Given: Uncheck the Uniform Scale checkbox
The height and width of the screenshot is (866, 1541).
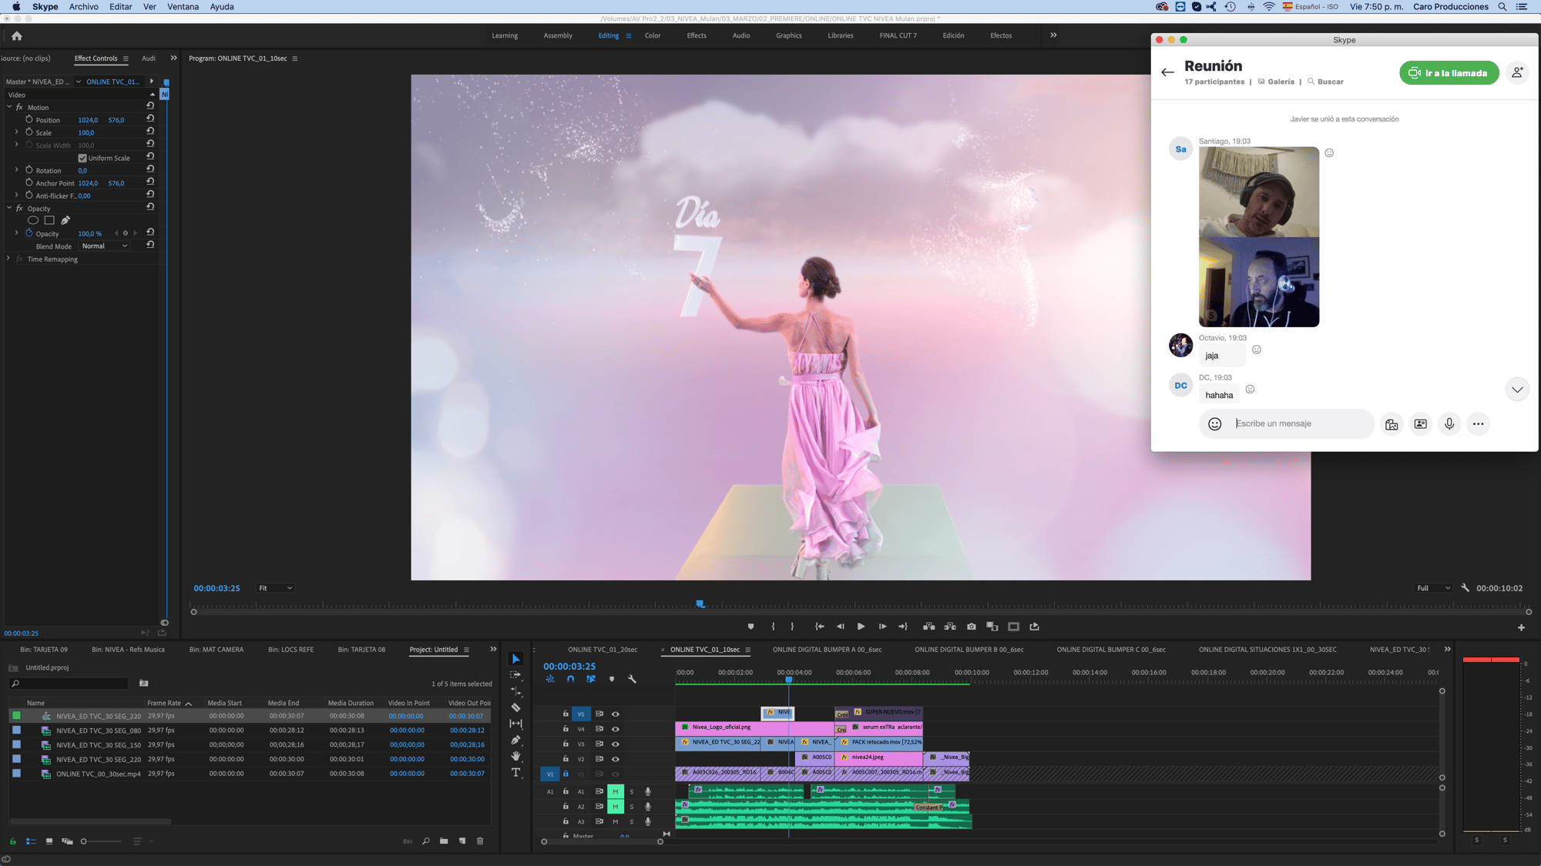Looking at the screenshot, I should (82, 159).
